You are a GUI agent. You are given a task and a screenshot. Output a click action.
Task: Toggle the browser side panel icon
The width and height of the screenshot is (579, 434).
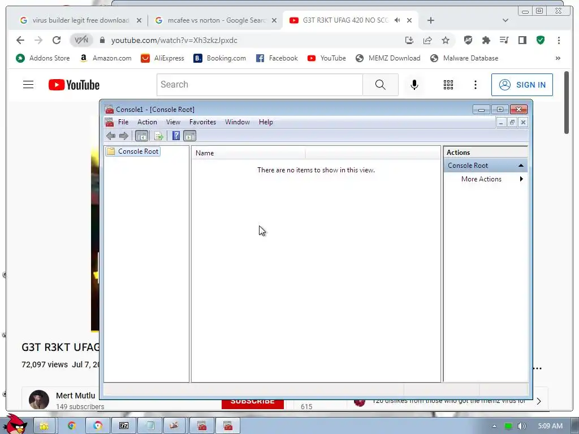point(522,40)
